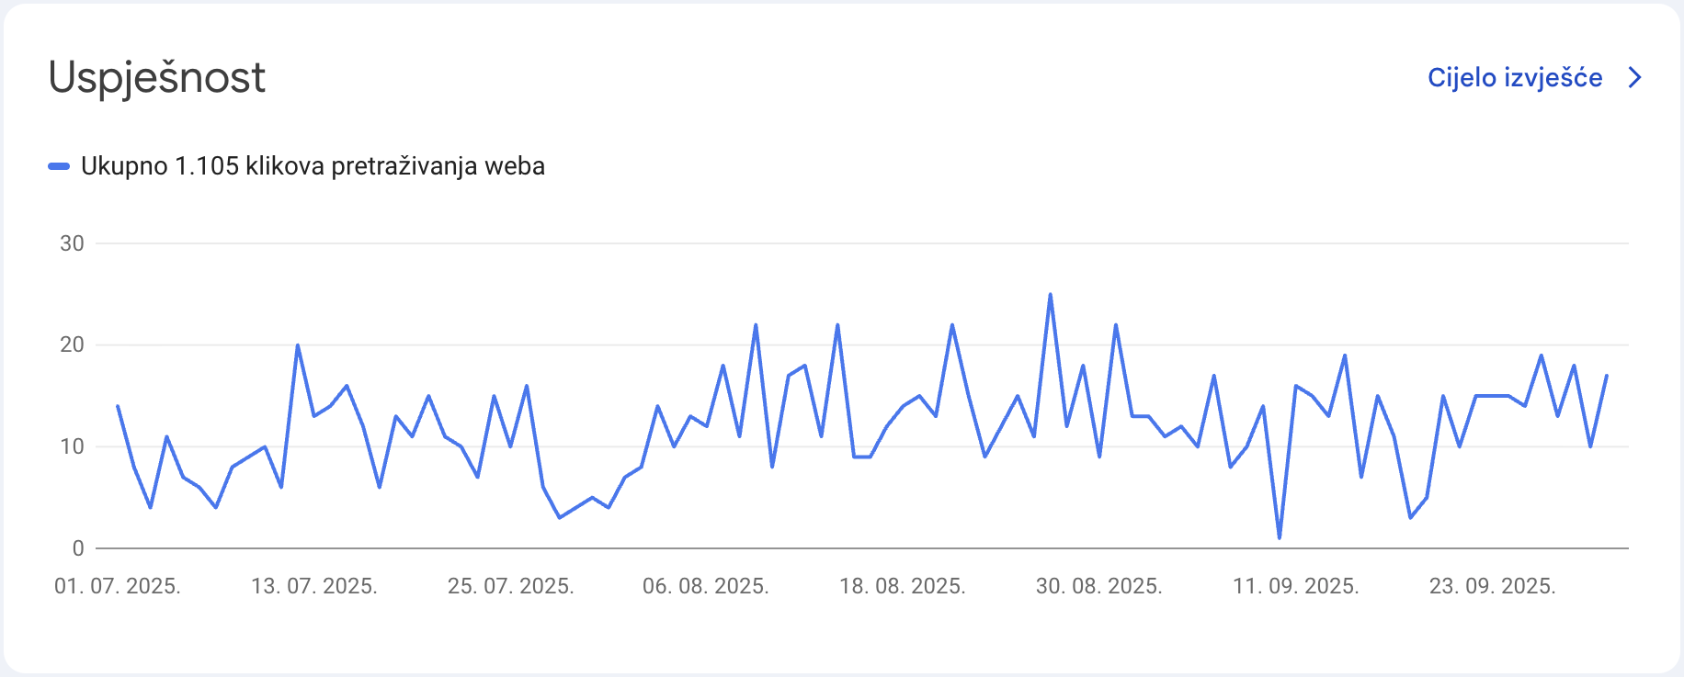Click the lowest dip of the clicks line
The width and height of the screenshot is (1684, 677).
(x=1280, y=537)
